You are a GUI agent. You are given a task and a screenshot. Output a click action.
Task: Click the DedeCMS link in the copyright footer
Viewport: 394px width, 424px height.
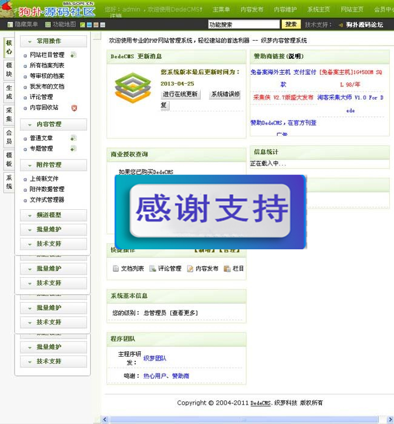coord(261,403)
